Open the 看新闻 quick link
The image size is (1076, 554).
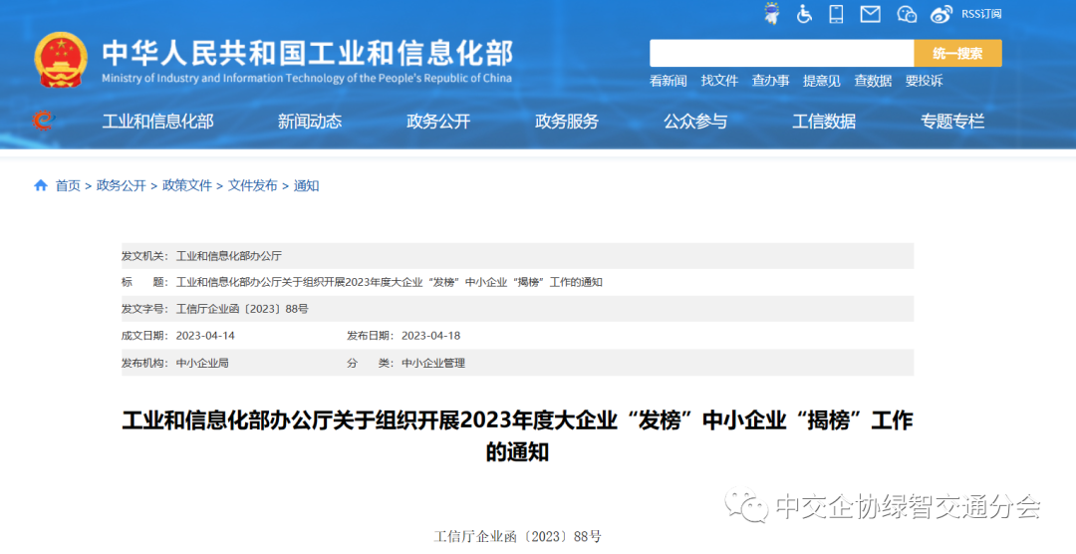(669, 81)
